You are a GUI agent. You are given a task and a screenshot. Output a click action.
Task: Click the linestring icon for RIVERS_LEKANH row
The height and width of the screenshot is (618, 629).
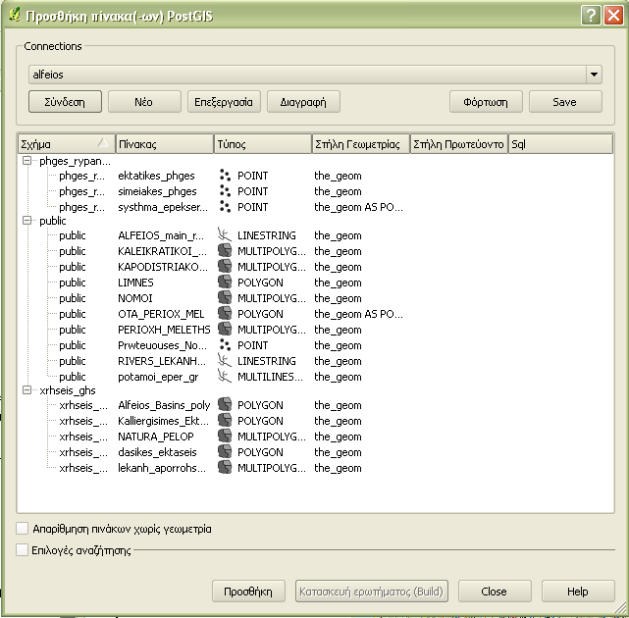tap(225, 361)
